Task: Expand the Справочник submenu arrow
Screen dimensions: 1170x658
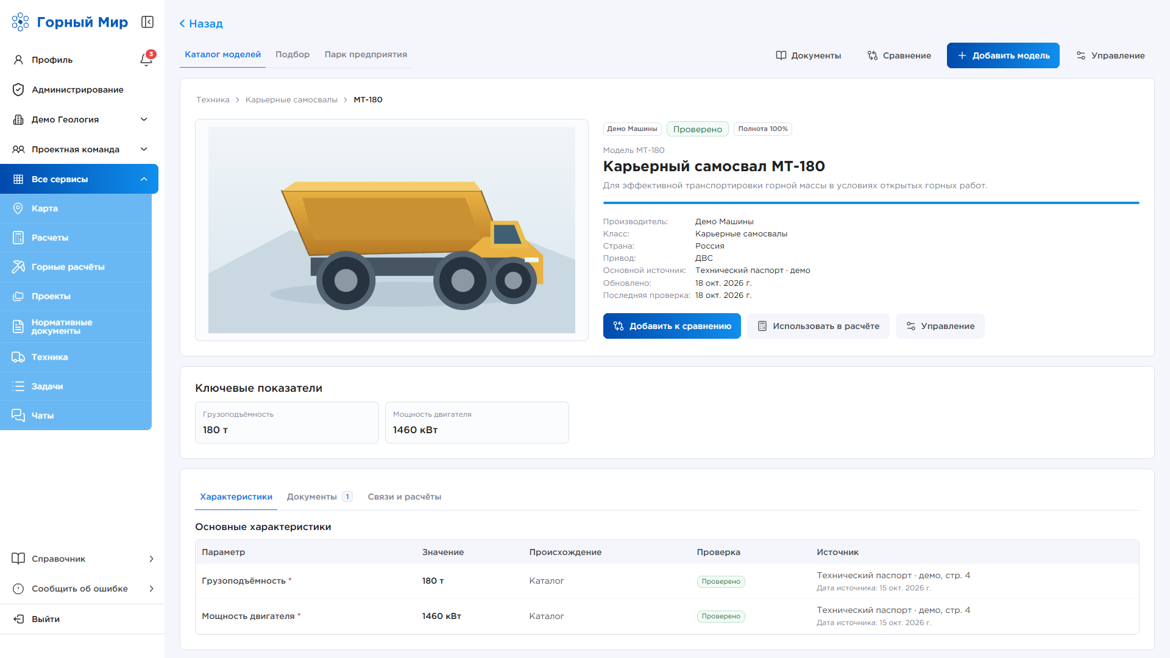Action: tap(151, 559)
